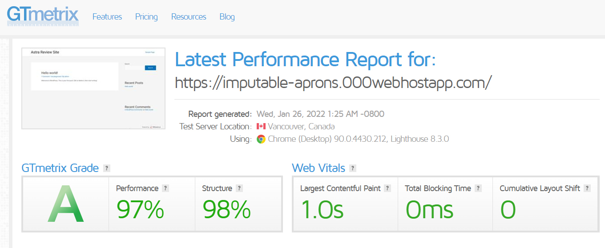Click the GTmetrix logo
The height and width of the screenshot is (248, 605).
click(43, 16)
